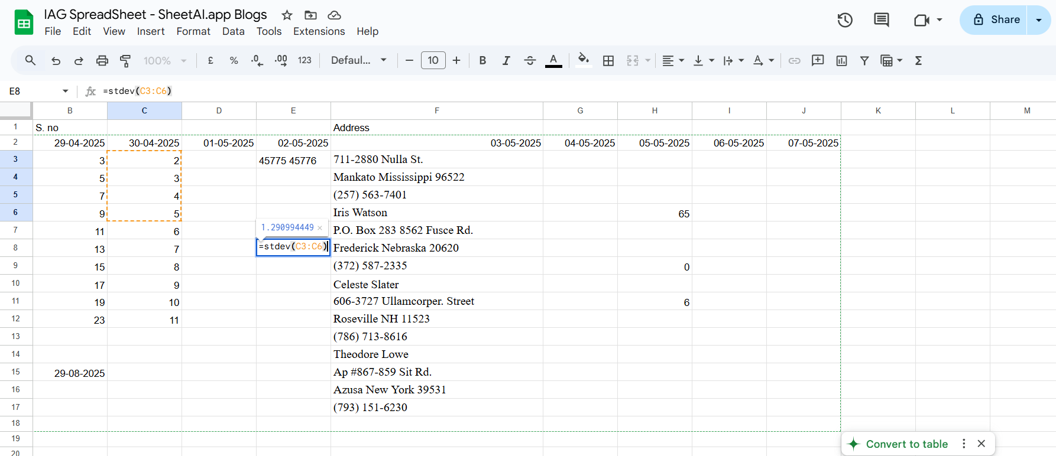The height and width of the screenshot is (456, 1056).
Task: Open the borders tool
Action: 608,60
